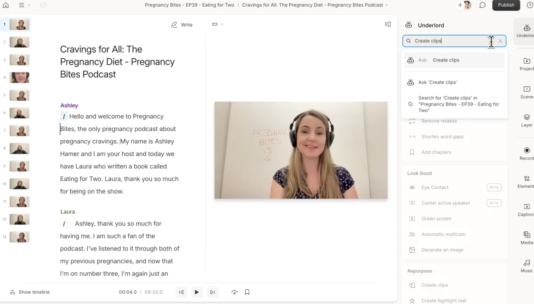Click the 'Look Good' section heading
The image size is (534, 304).
(420, 173)
